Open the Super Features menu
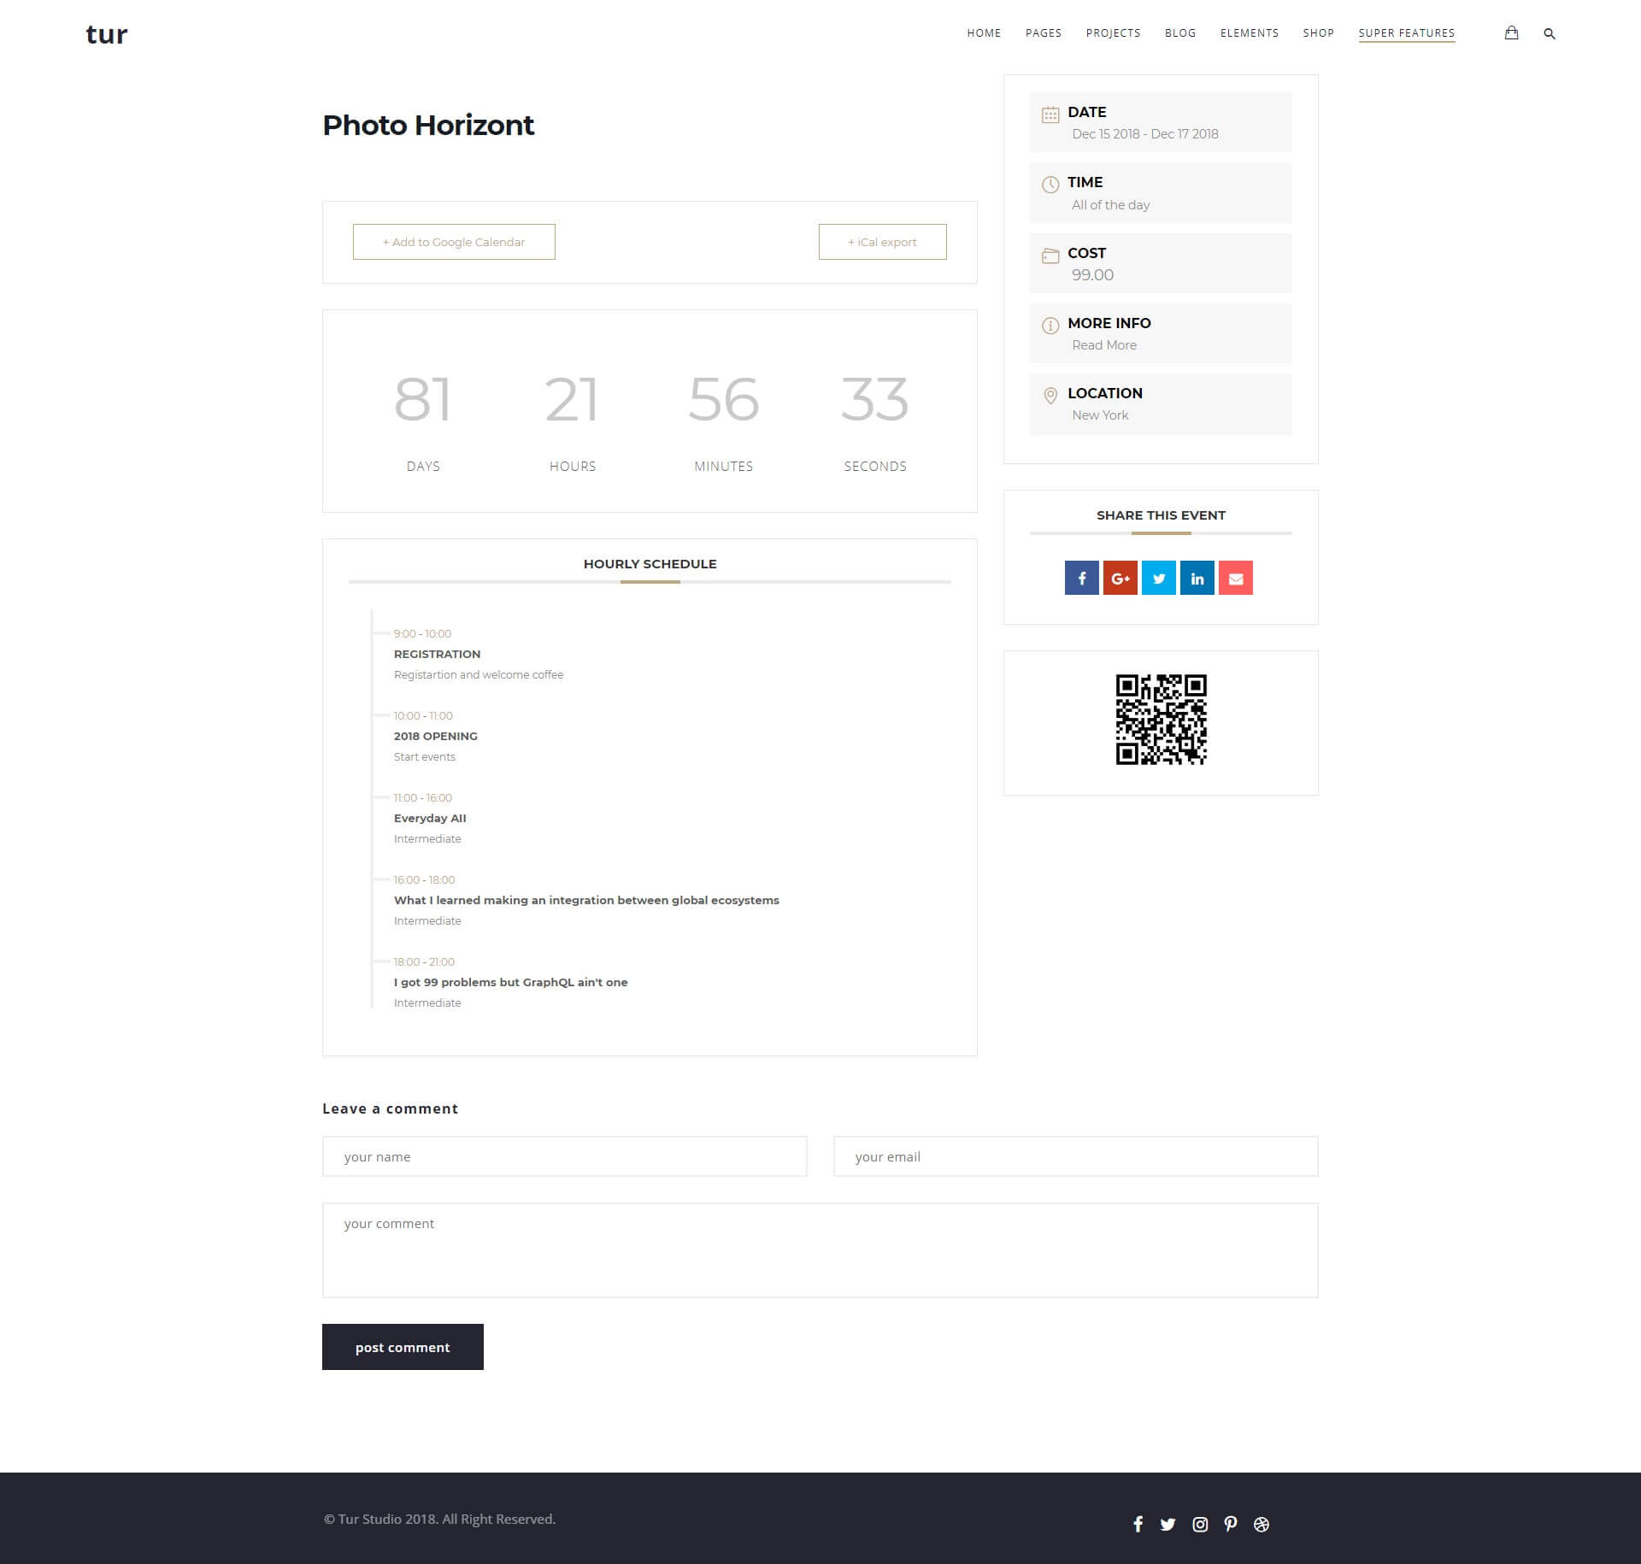 click(x=1406, y=33)
